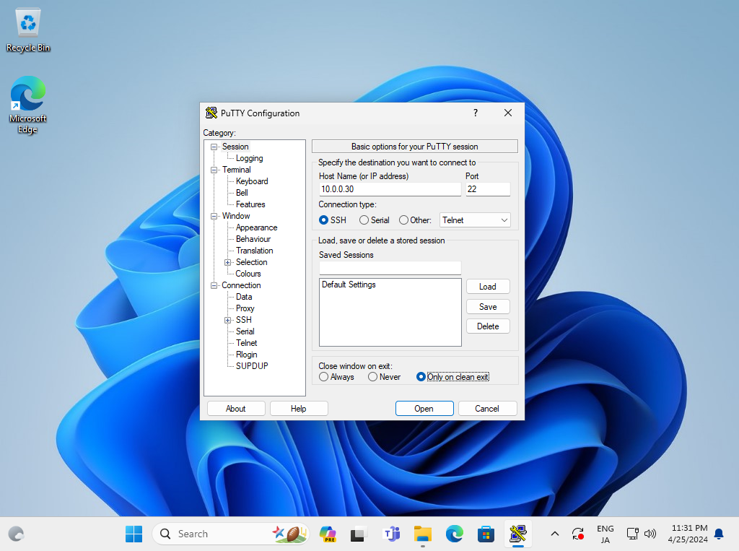Screen dimensions: 739x551
Task: Click the context help question mark button
Action: (475, 113)
